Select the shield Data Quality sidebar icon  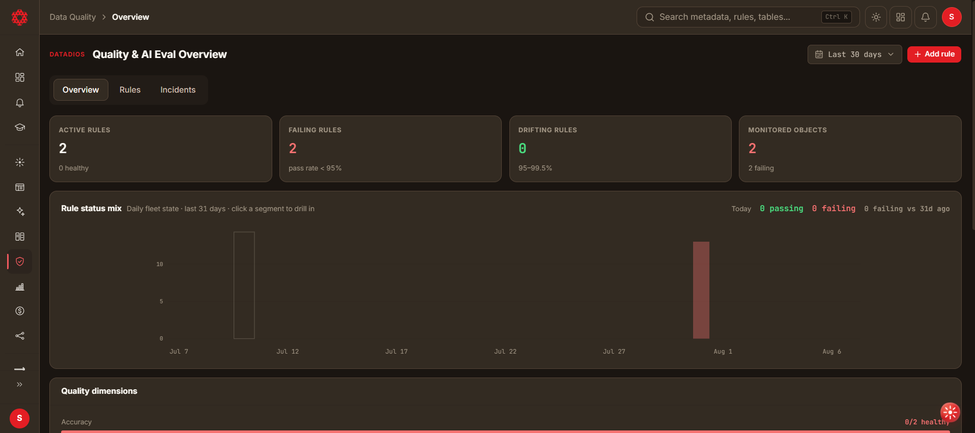click(20, 262)
